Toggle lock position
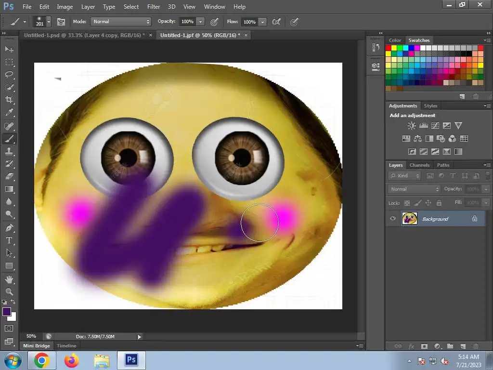This screenshot has height=370, width=493. click(428, 203)
